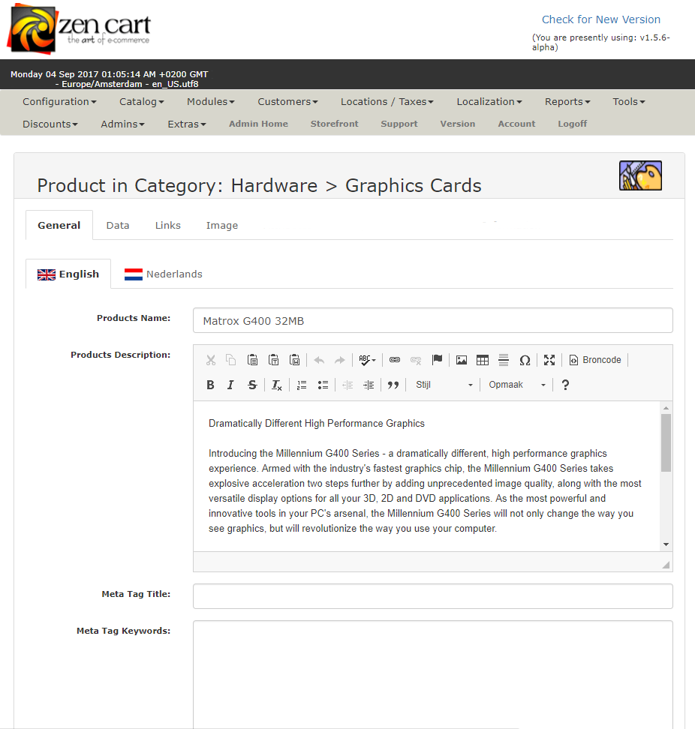Toggle italic text formatting

[230, 385]
